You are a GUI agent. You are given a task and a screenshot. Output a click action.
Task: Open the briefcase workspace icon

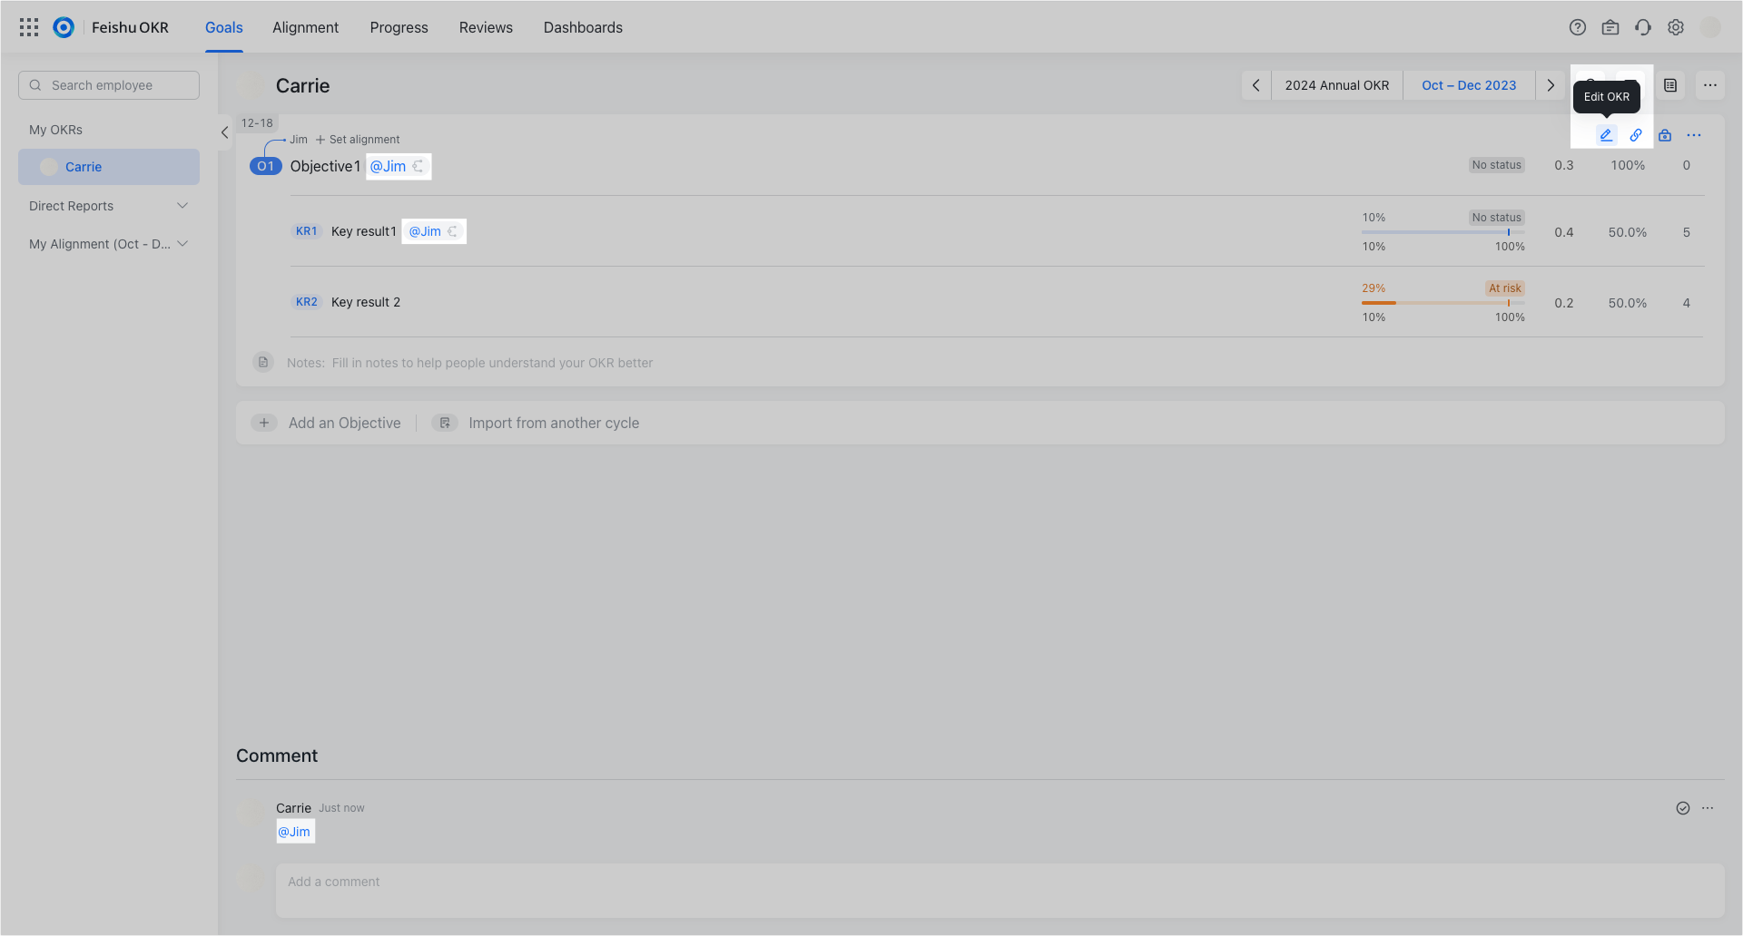pyautogui.click(x=1610, y=27)
